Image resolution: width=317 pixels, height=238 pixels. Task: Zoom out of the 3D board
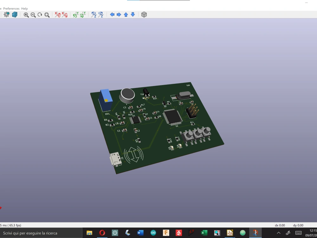tap(33, 15)
